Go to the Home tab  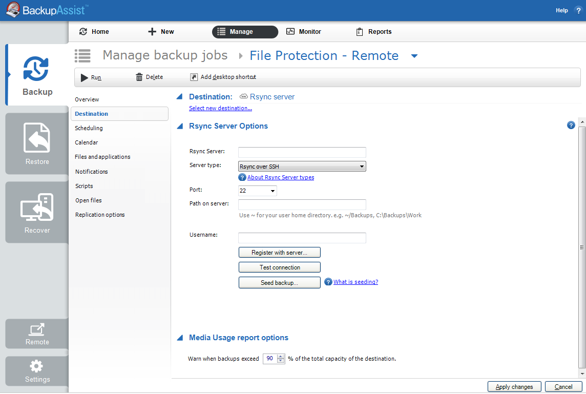[x=94, y=32]
